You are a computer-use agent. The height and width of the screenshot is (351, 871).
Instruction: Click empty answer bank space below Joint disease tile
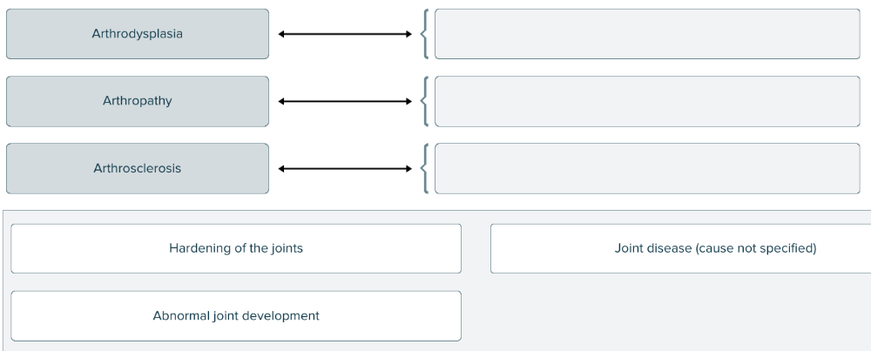[680, 315]
